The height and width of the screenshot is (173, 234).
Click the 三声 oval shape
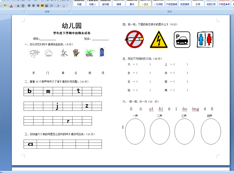point(185,131)
